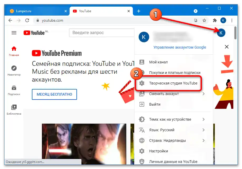Expand Язык: Русский submenu
Image resolution: width=242 pixels, height=169 pixels.
pos(174,130)
